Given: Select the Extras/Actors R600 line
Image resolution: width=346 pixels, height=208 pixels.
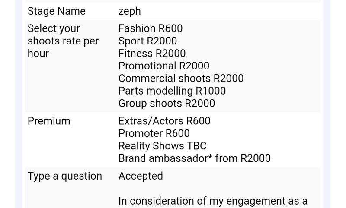Looking at the screenshot, I should point(164,121).
